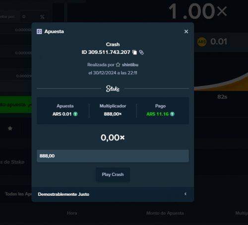Click the star icon next to shintibu
The height and width of the screenshot is (225, 248).
(118, 65)
